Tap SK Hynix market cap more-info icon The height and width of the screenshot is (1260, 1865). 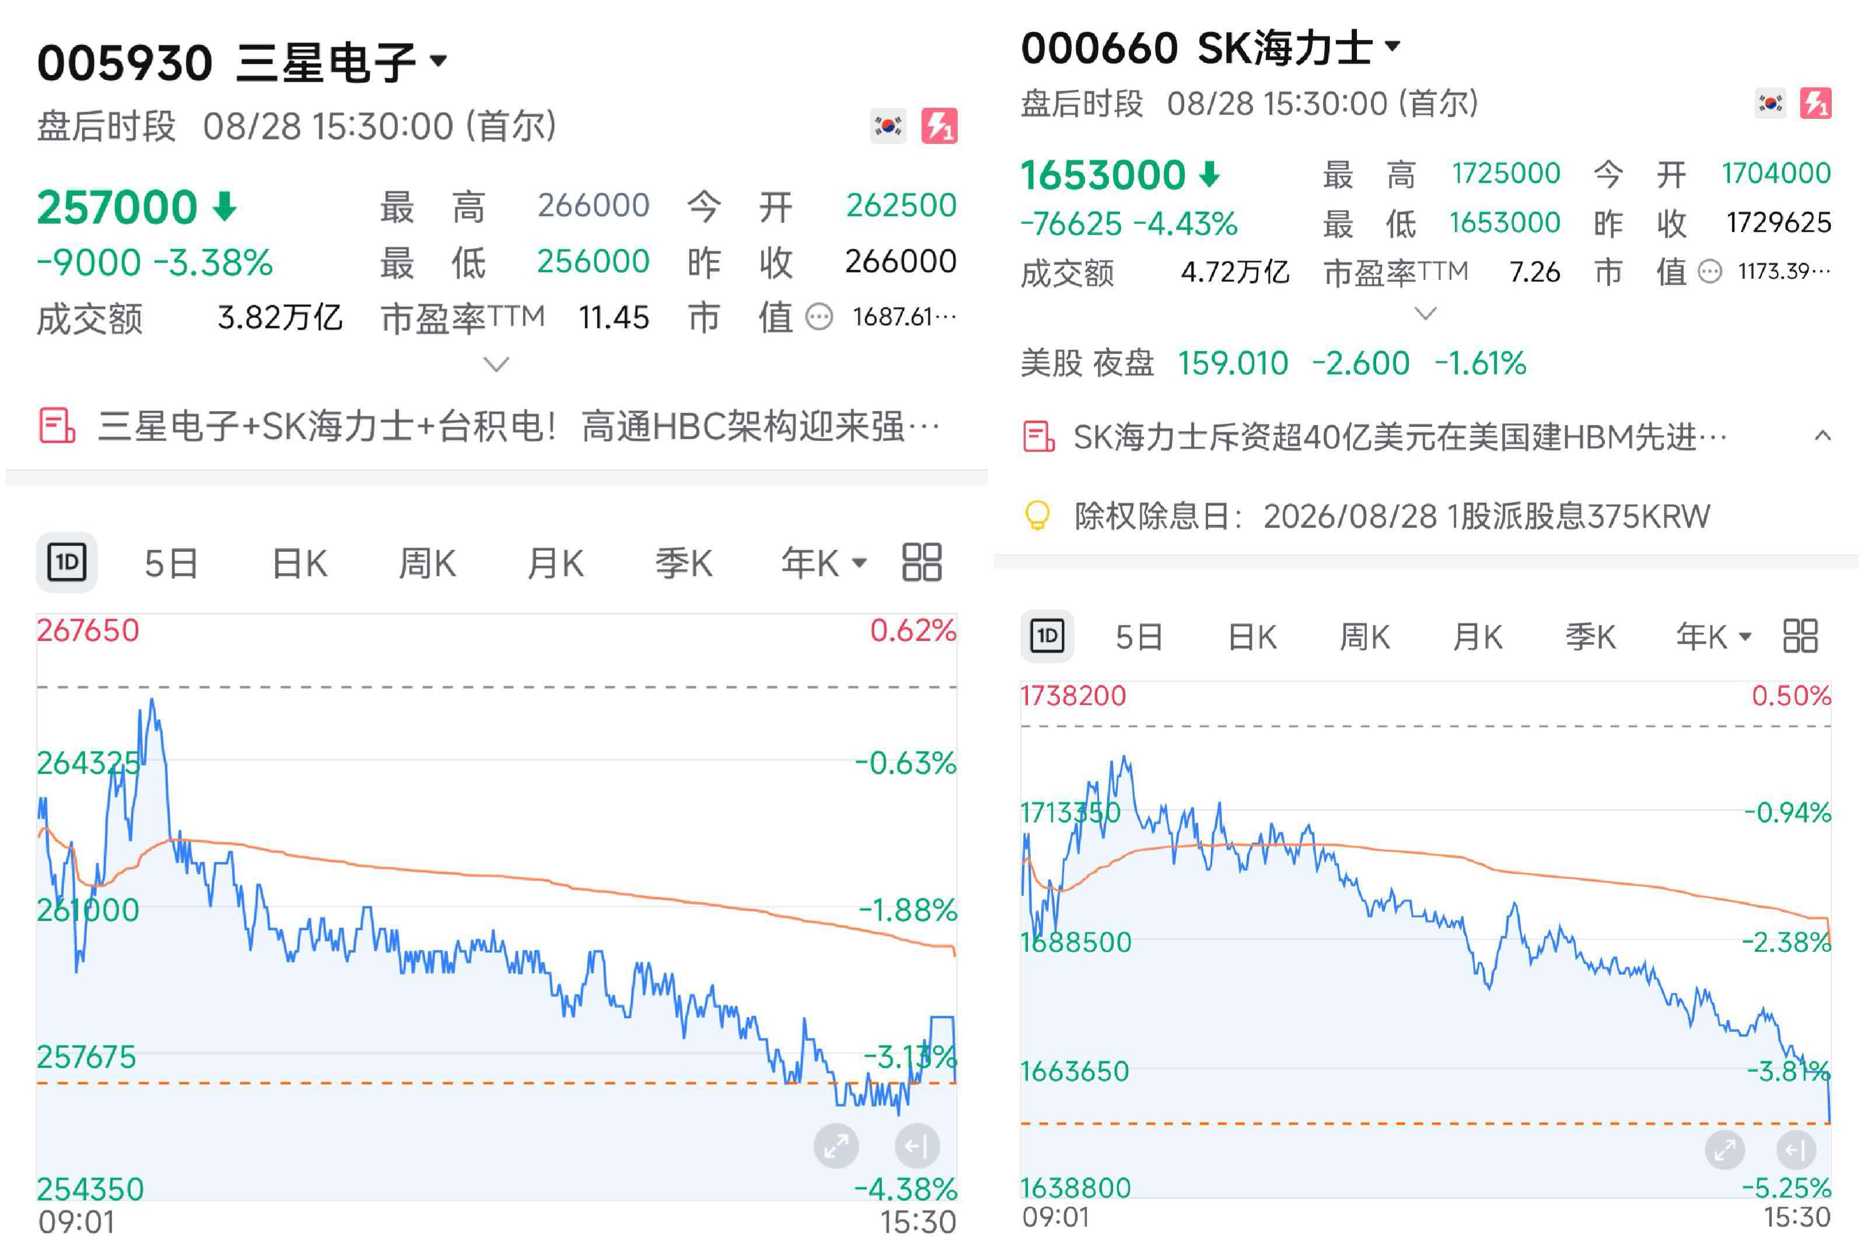click(x=1709, y=272)
